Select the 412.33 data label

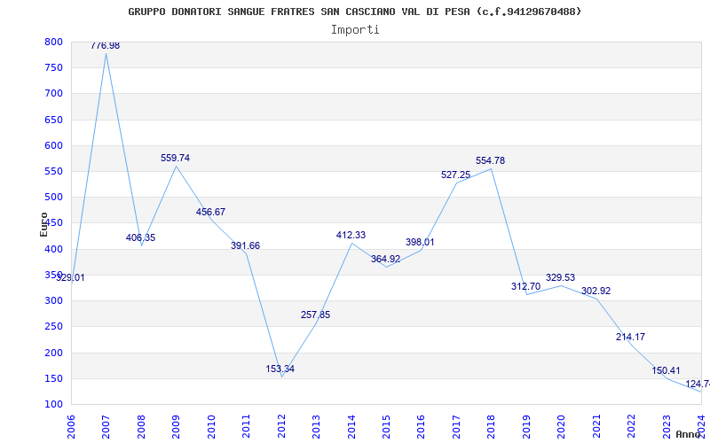[351, 235]
